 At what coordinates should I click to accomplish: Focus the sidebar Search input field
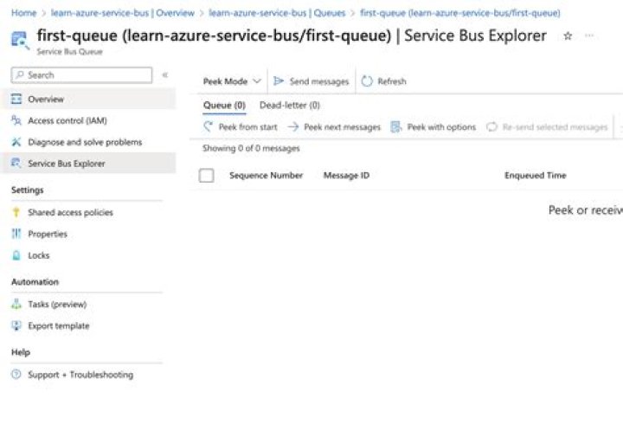[82, 74]
